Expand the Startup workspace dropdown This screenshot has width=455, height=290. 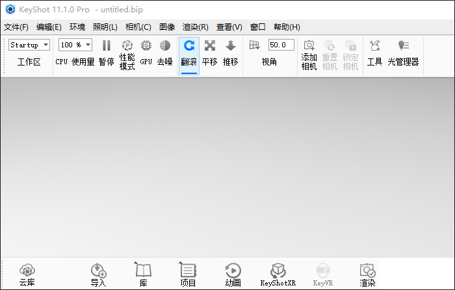(29, 45)
